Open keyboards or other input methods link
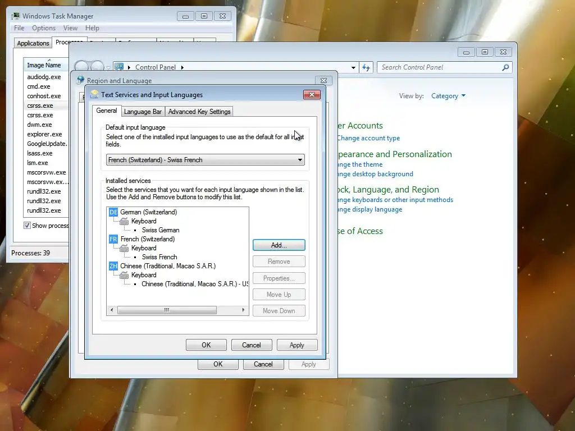 (x=395, y=200)
